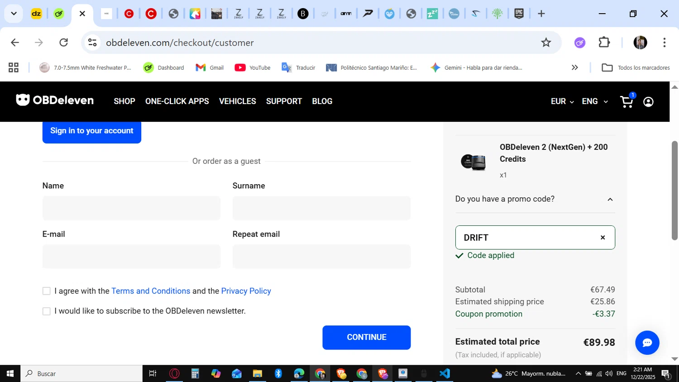Click the OBDeleven 2 product thumbnail
The image size is (679, 382).
tap(473, 162)
